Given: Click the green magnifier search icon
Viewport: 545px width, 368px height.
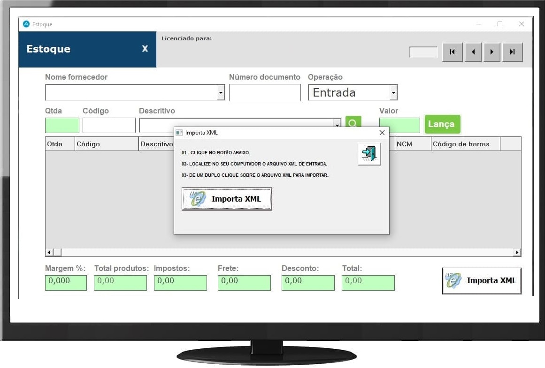Looking at the screenshot, I should pyautogui.click(x=353, y=123).
